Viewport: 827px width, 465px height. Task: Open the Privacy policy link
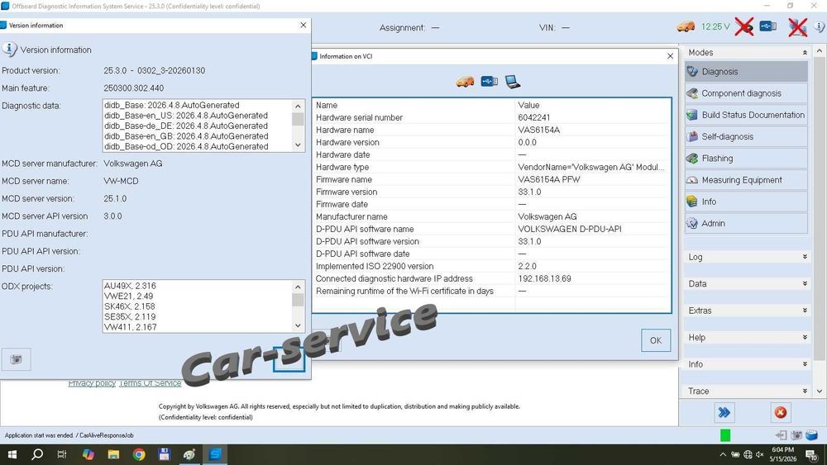[x=92, y=383]
